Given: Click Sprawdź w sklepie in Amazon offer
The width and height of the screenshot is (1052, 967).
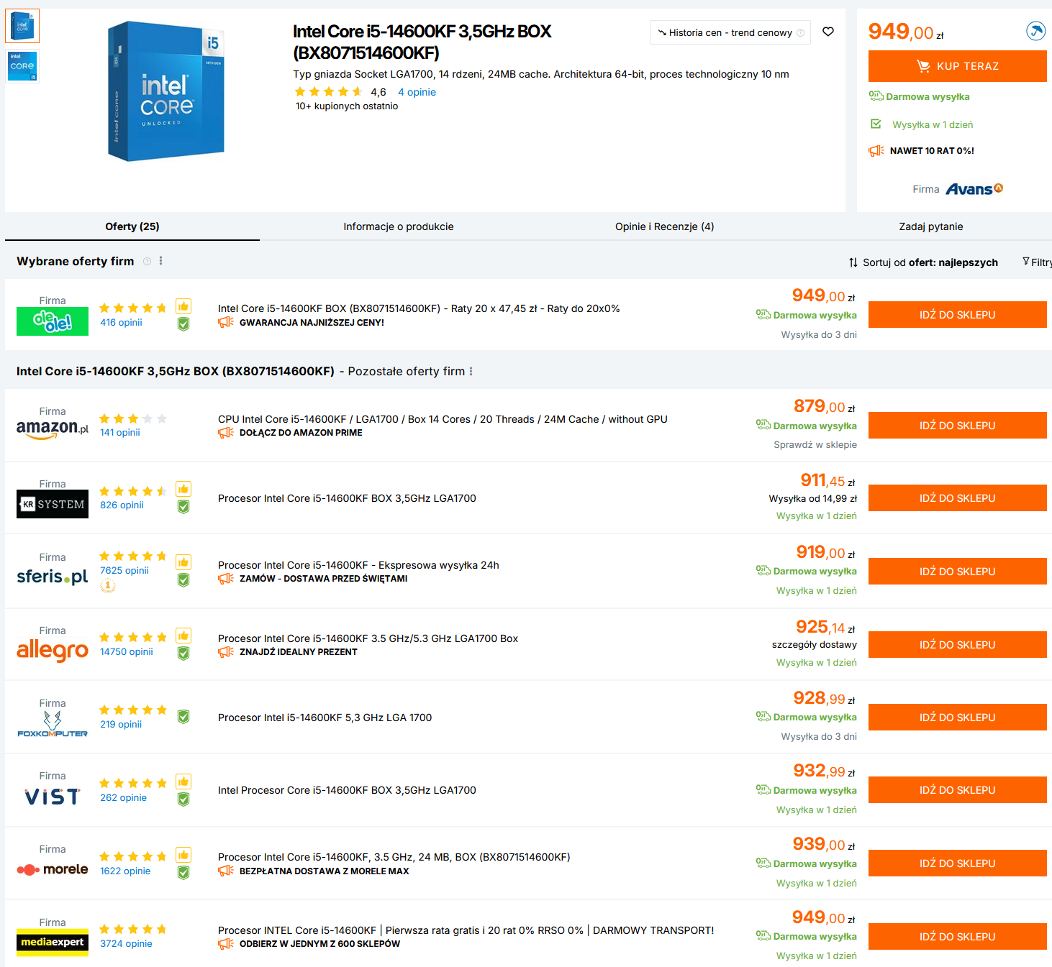Looking at the screenshot, I should 815,445.
